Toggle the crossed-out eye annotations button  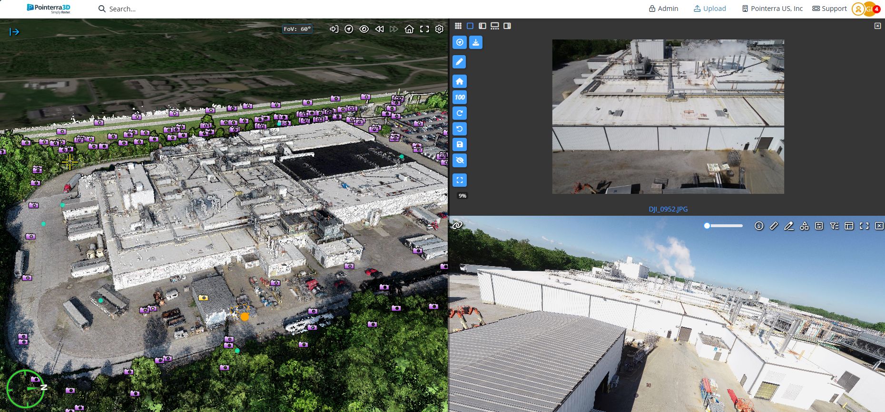point(460,161)
